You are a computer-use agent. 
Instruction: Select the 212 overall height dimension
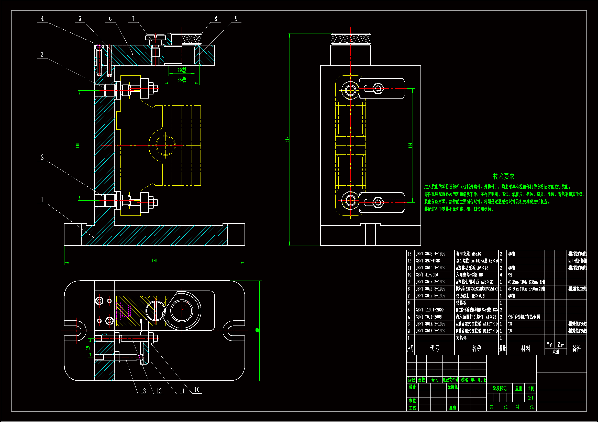[x=287, y=139]
